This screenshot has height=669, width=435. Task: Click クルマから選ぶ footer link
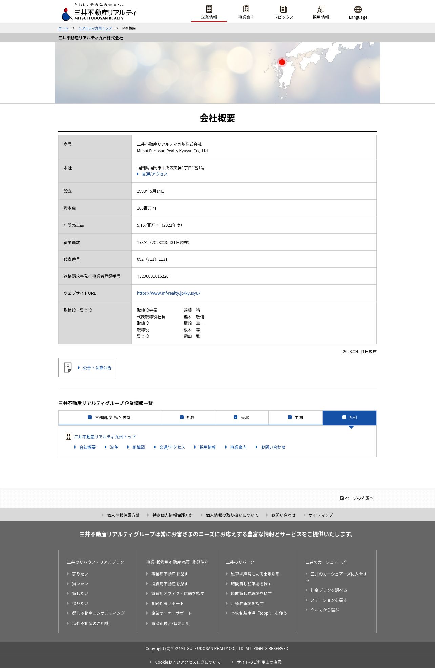325,610
